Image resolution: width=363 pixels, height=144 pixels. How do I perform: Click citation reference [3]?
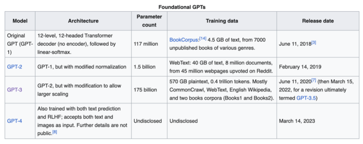coord(314,43)
